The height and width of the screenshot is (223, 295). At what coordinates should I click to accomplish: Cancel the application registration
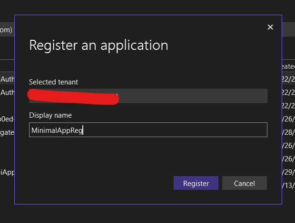[244, 183]
